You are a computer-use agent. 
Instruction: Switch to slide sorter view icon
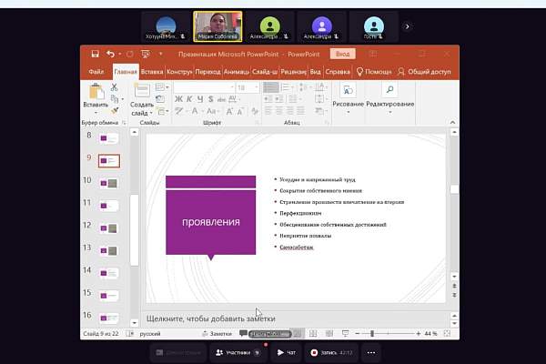click(x=313, y=334)
